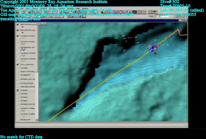
Task: Enable the second Contours of Kohala layer
Action: [18, 41]
